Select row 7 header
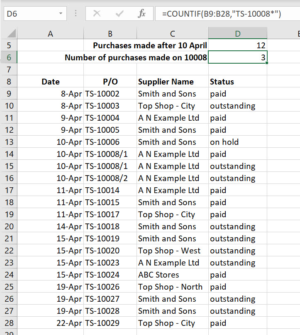This screenshot has height=335, width=300. click(9, 69)
